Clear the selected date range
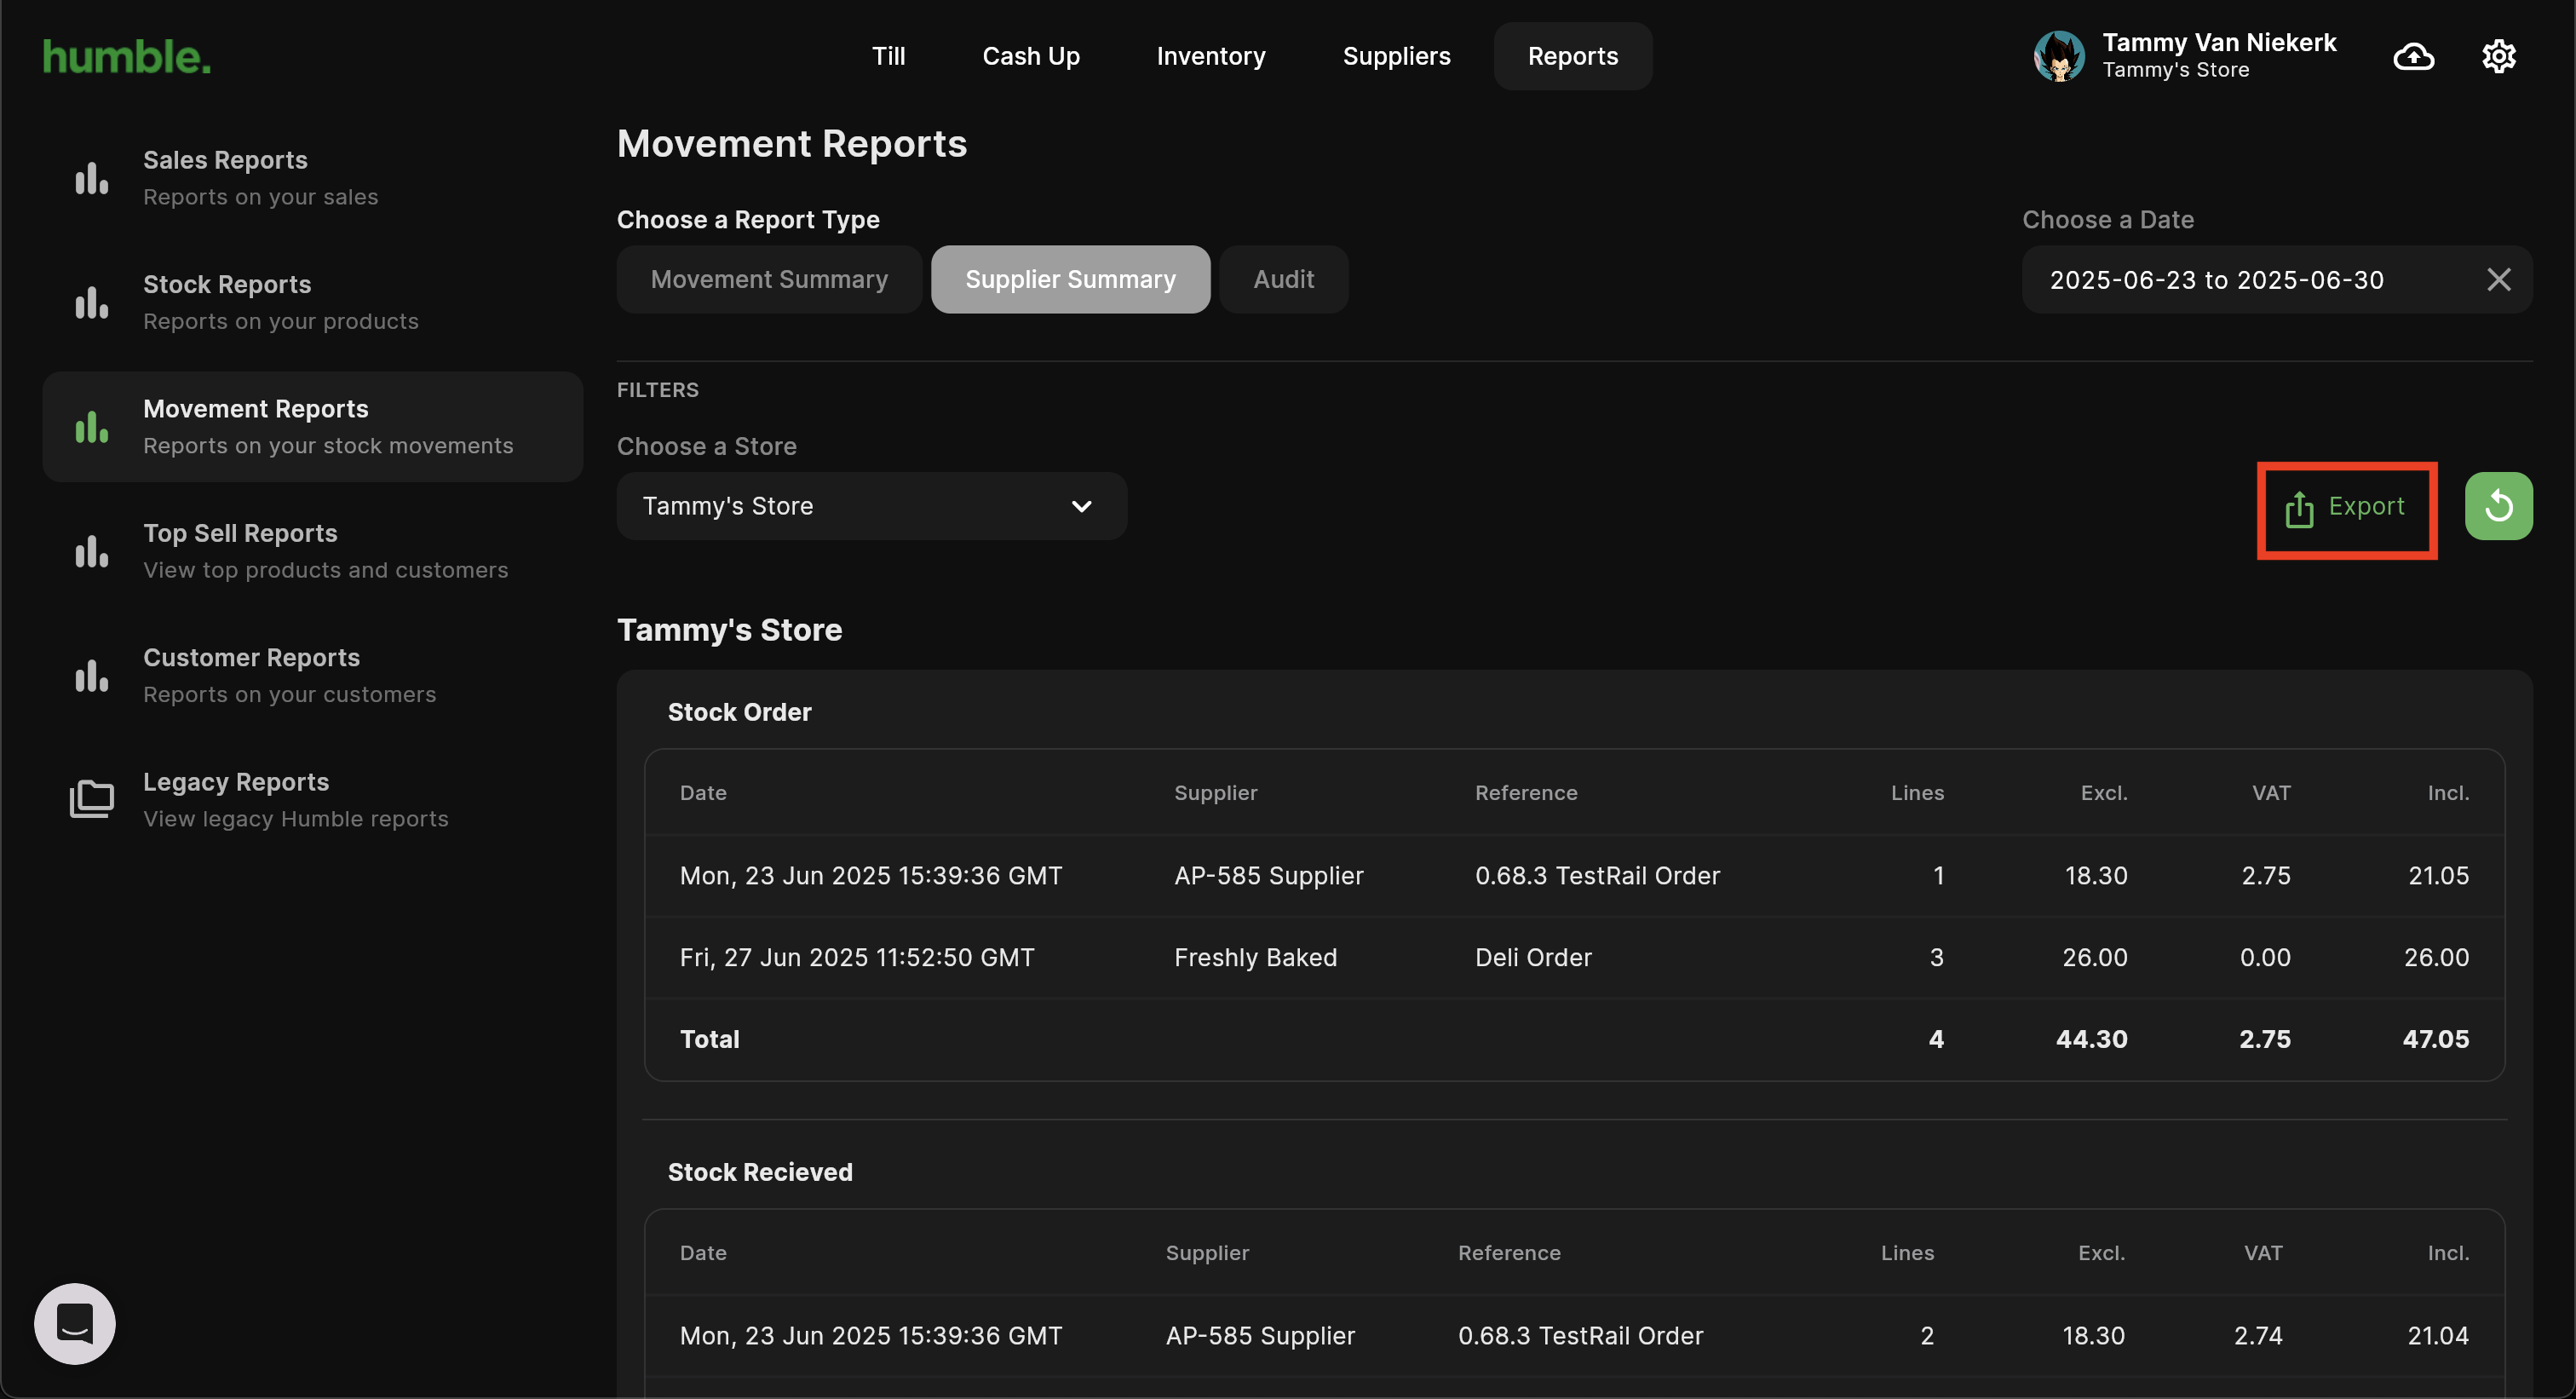Screen dimensions: 2576x1399 (x=2498, y=279)
